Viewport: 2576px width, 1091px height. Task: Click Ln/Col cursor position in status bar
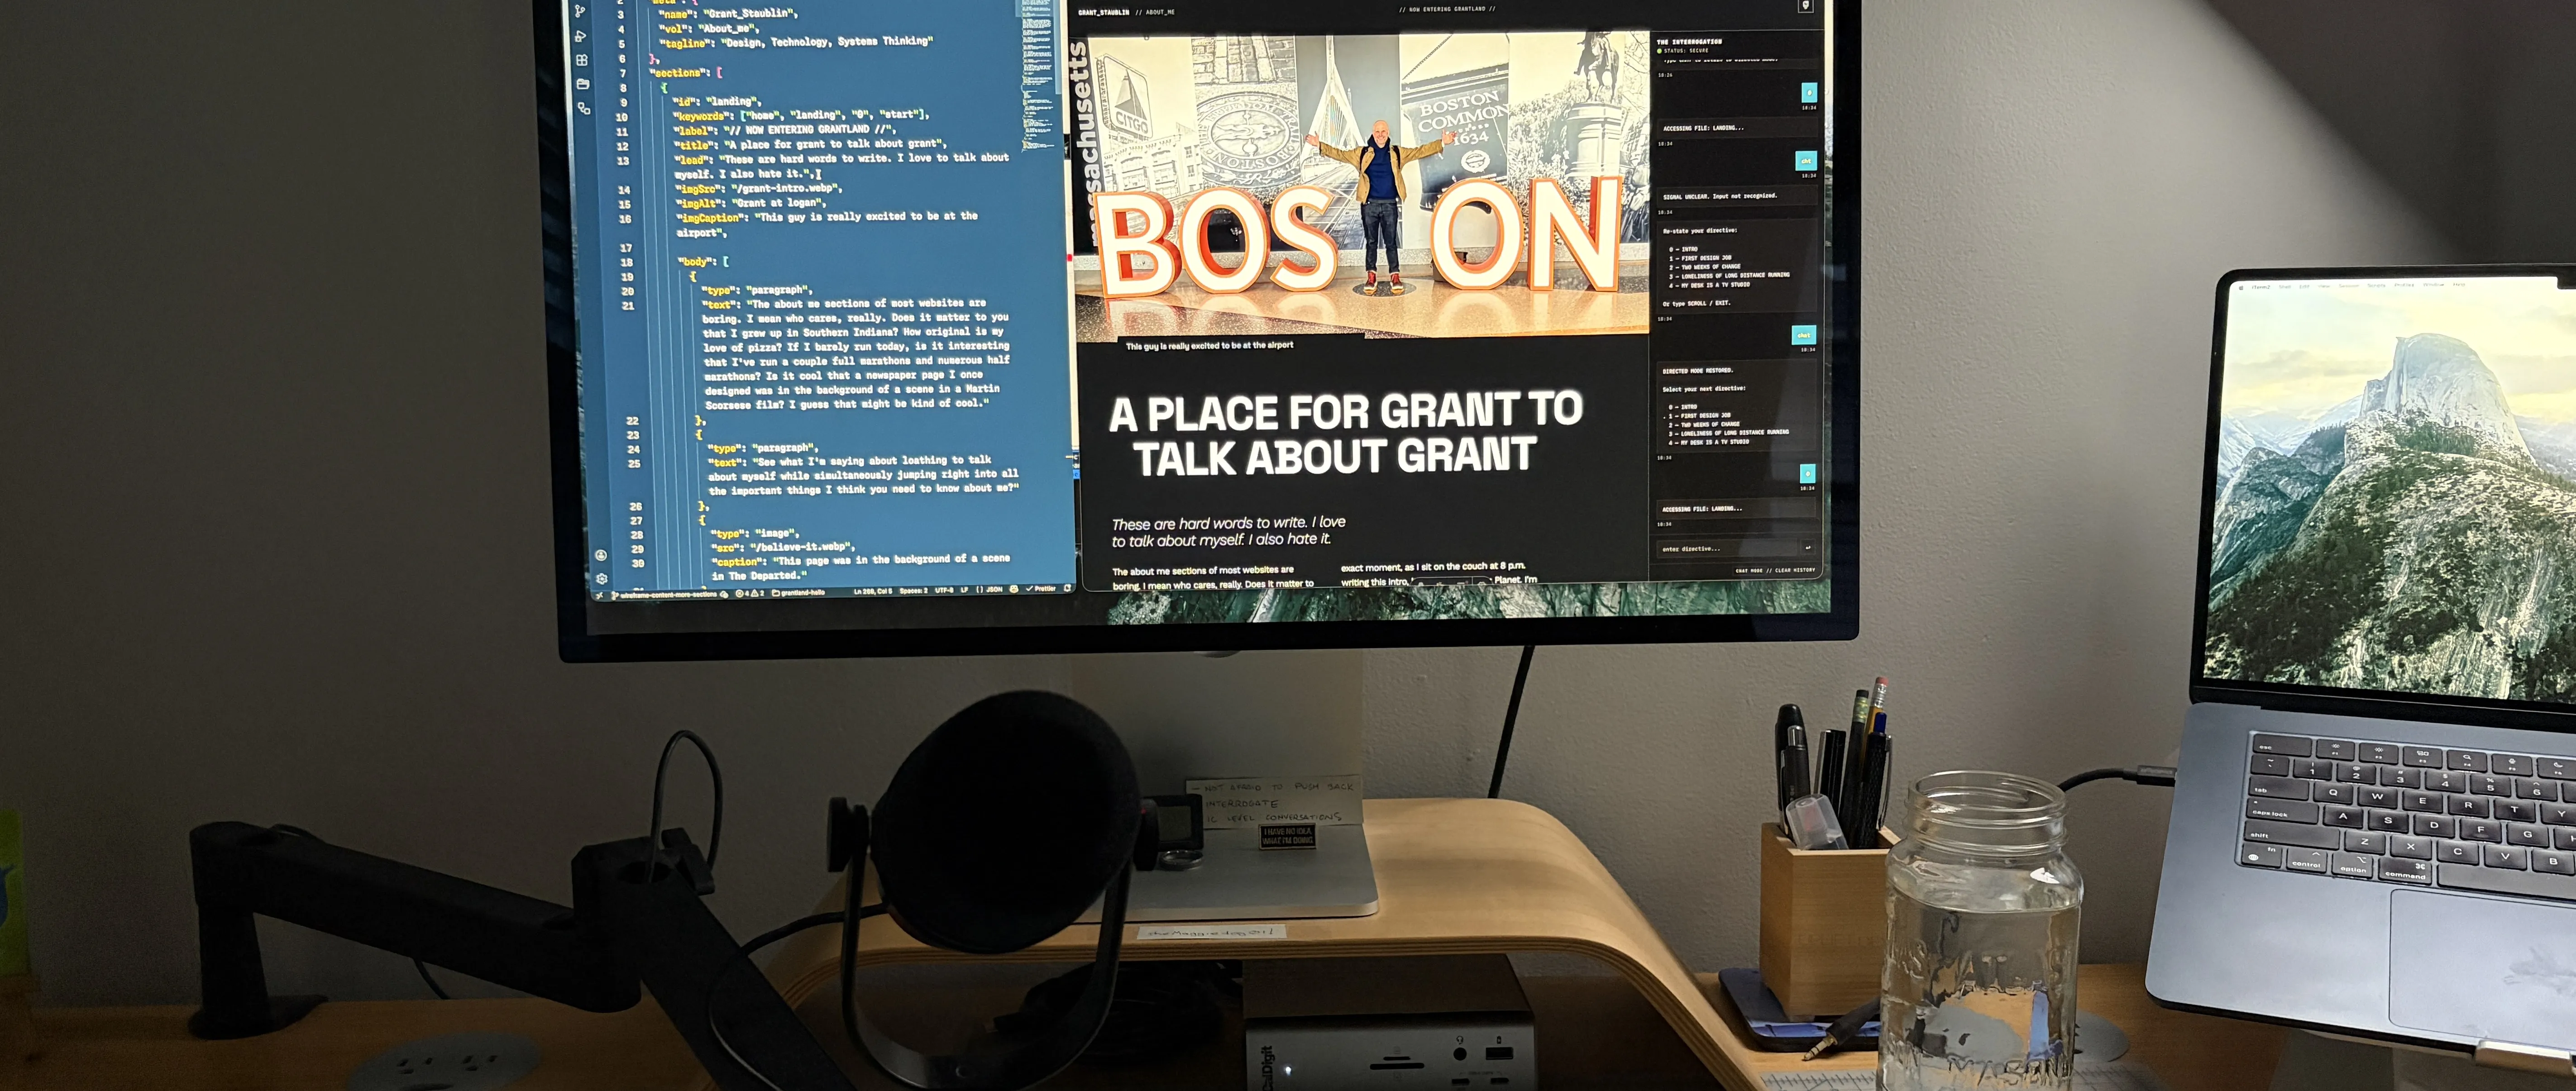click(873, 591)
